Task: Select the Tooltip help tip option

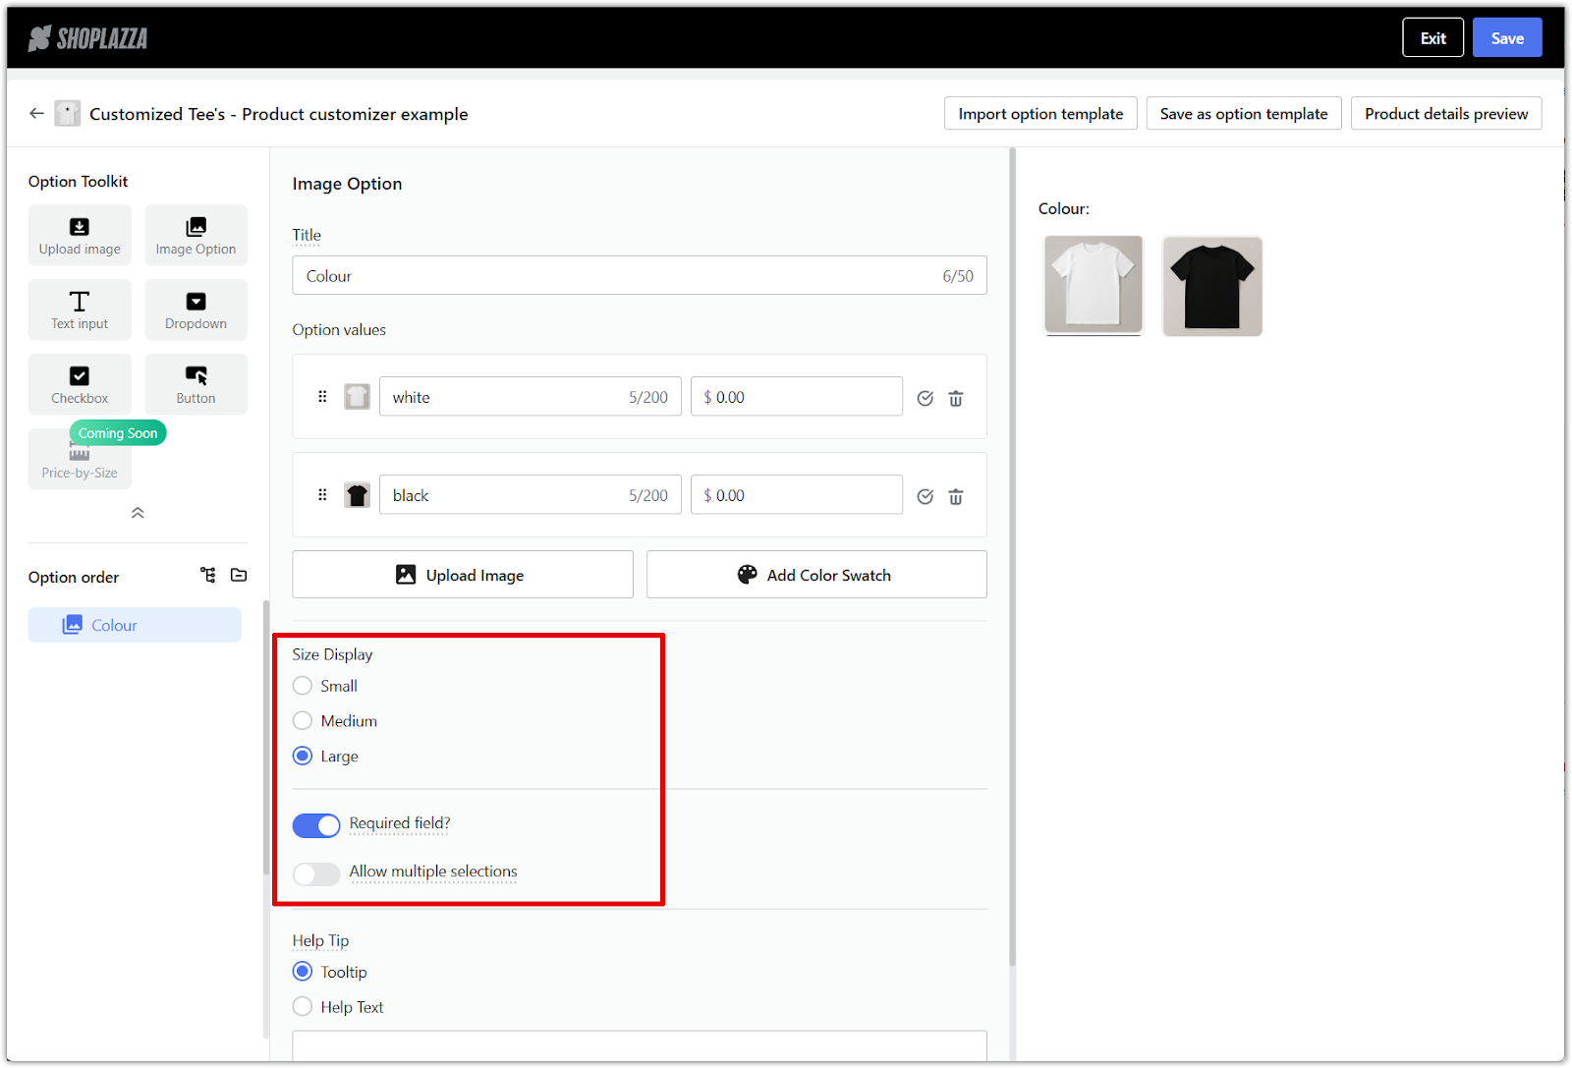Action: [303, 972]
